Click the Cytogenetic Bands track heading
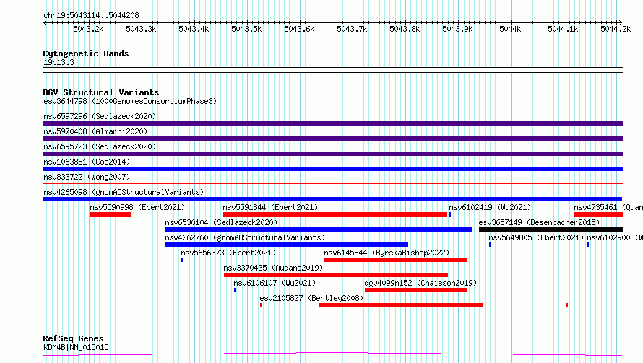Screen dimensions: 643x363 coord(86,53)
